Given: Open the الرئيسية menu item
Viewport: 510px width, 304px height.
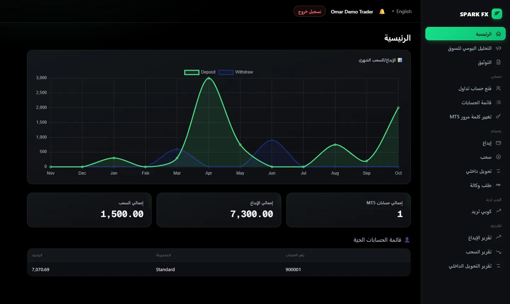Looking at the screenshot, I should 465,34.
